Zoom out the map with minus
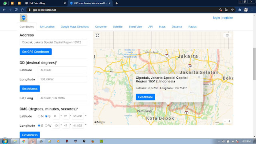The width and height of the screenshot is (256, 144). [225, 121]
